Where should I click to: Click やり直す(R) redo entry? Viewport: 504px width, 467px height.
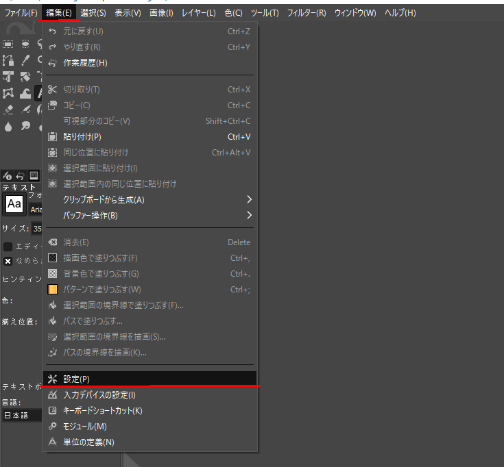[149, 47]
